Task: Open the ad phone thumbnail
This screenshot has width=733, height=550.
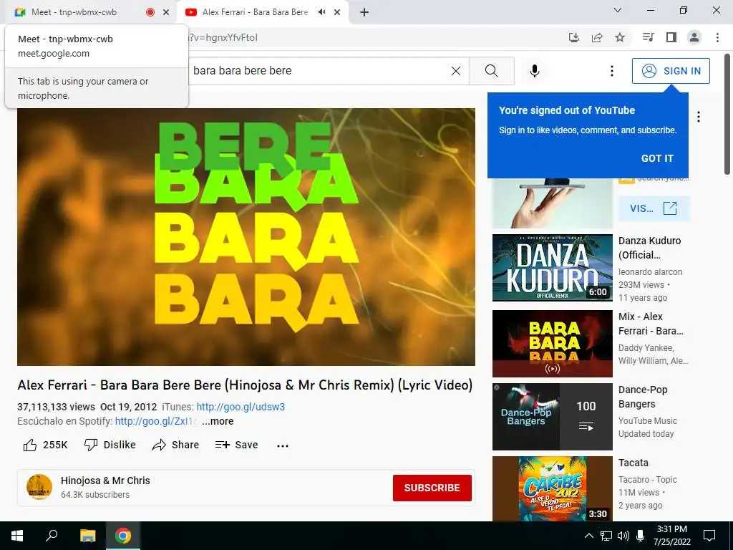Action: (552, 203)
